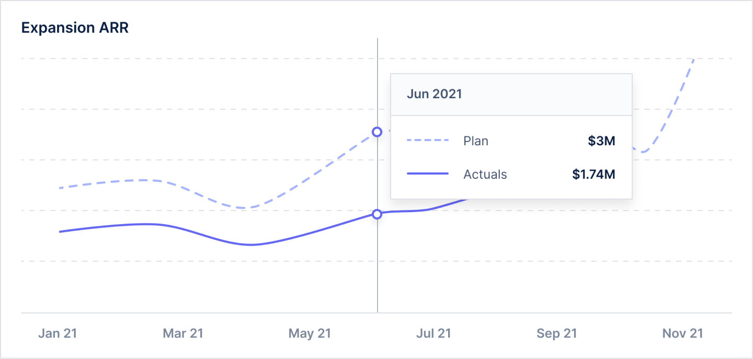Click the $3M Plan value
This screenshot has width=753, height=359.
tap(601, 141)
